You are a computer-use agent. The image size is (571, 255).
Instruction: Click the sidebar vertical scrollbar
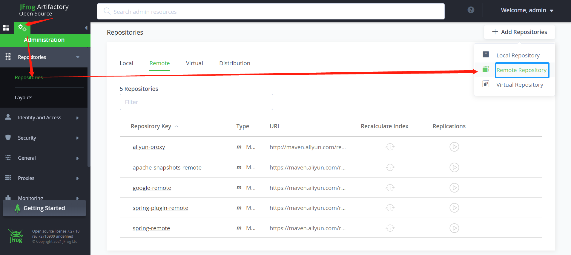pyautogui.click(x=89, y=117)
